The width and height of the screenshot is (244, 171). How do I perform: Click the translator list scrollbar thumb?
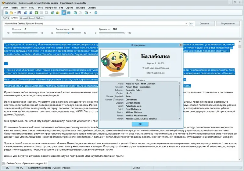[179, 90]
